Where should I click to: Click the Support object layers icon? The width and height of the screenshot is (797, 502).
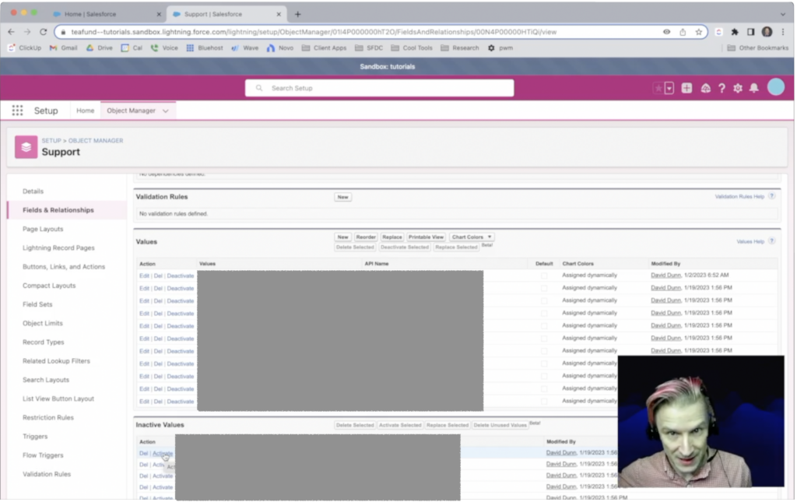[x=26, y=147]
